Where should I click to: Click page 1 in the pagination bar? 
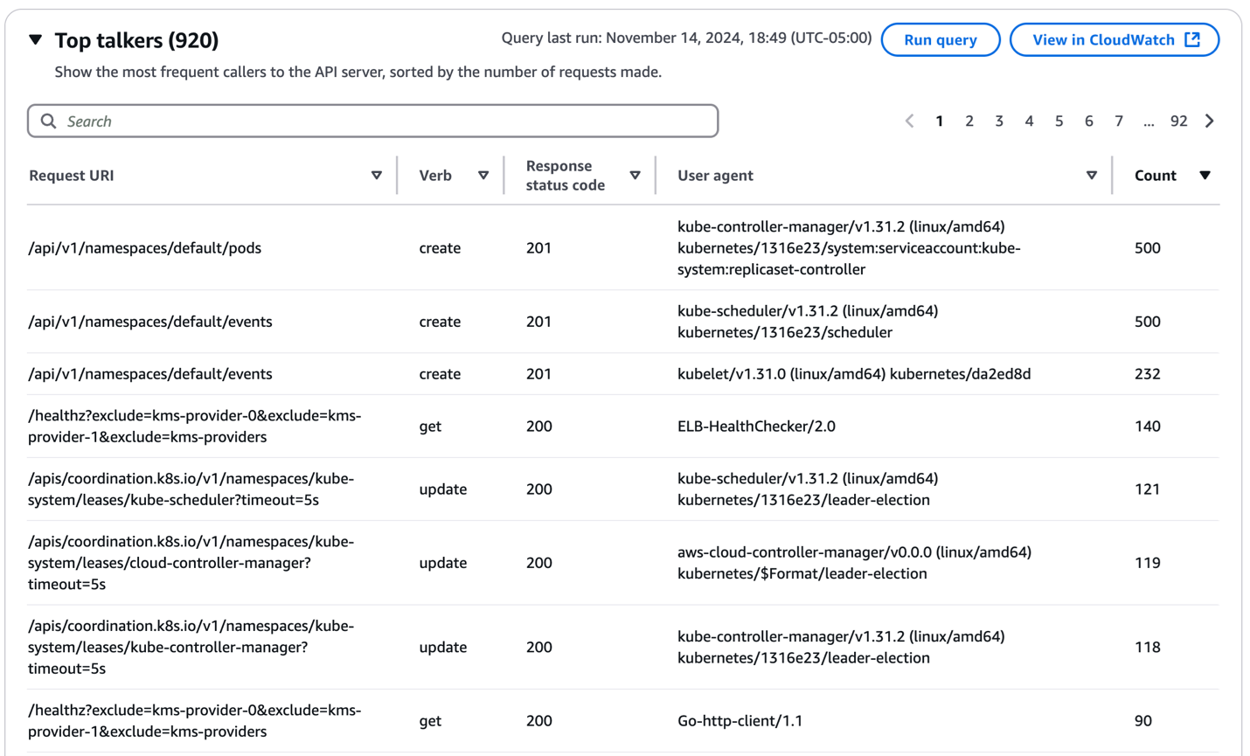point(940,121)
